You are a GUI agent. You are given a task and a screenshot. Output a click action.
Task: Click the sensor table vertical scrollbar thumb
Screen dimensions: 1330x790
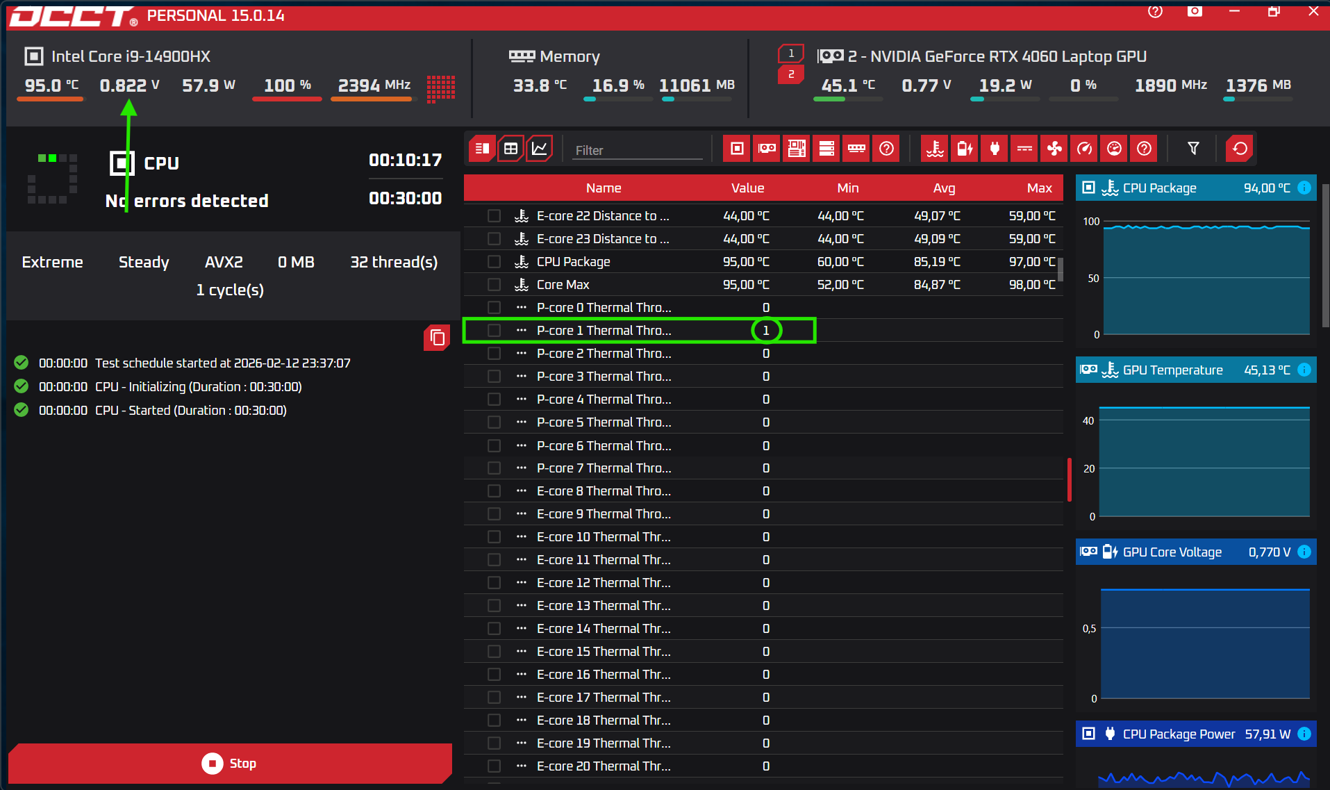coord(1061,269)
